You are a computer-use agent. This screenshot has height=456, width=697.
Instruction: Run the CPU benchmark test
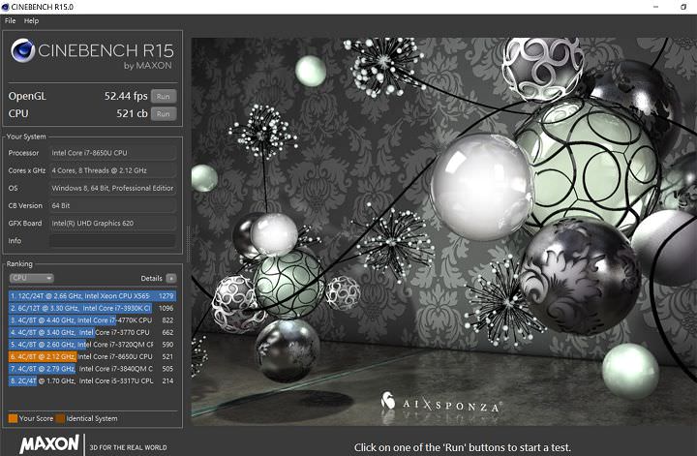[x=164, y=113]
